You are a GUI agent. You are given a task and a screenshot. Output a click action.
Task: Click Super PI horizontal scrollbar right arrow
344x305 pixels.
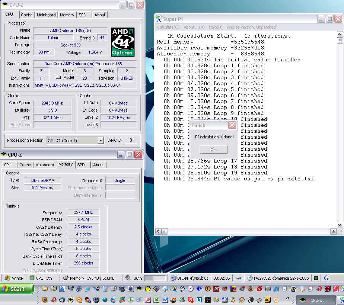click(333, 231)
